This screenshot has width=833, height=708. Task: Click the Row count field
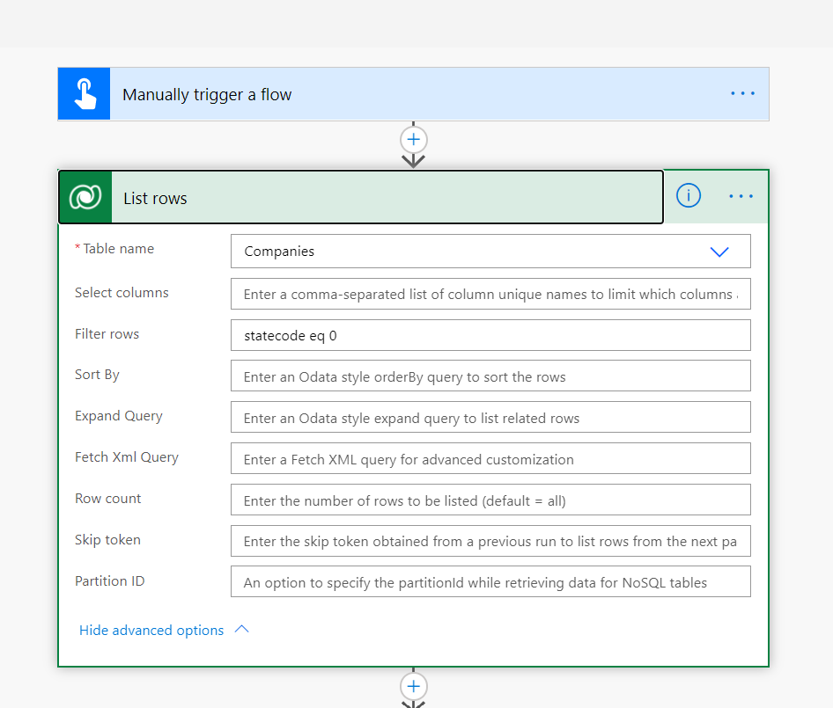tap(490, 499)
